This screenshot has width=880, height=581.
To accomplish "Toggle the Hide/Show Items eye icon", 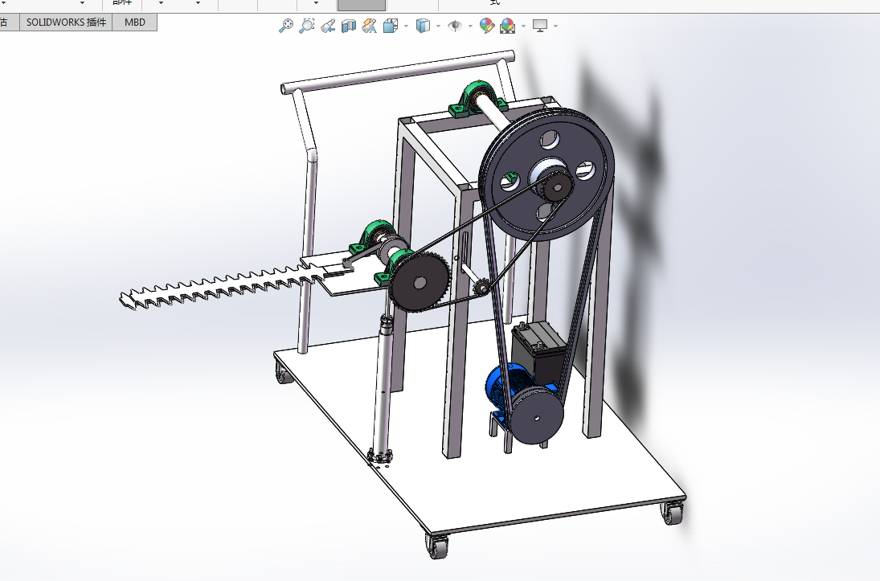I will pos(455,26).
